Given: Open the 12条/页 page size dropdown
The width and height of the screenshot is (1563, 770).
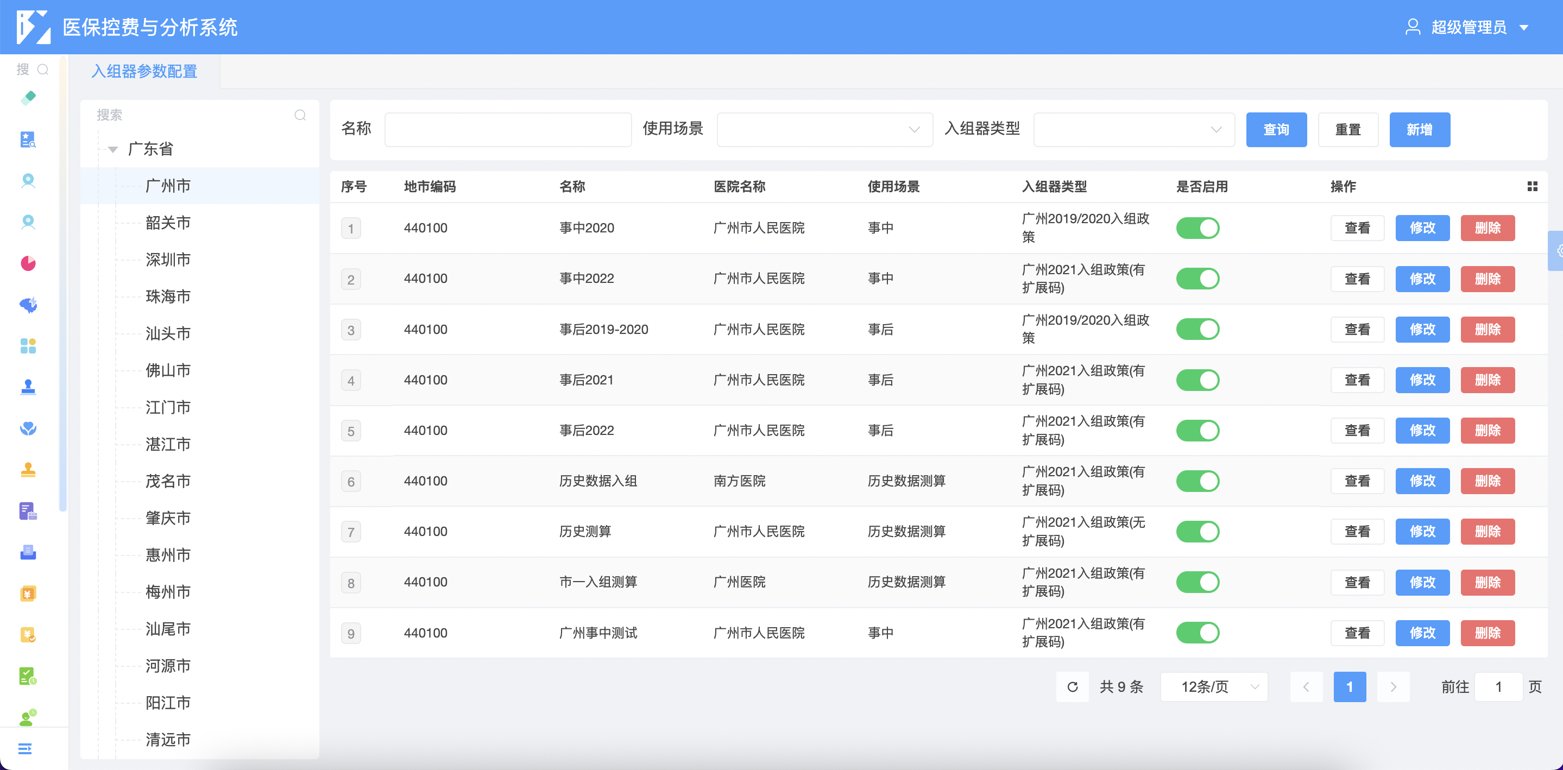Looking at the screenshot, I should [1214, 687].
